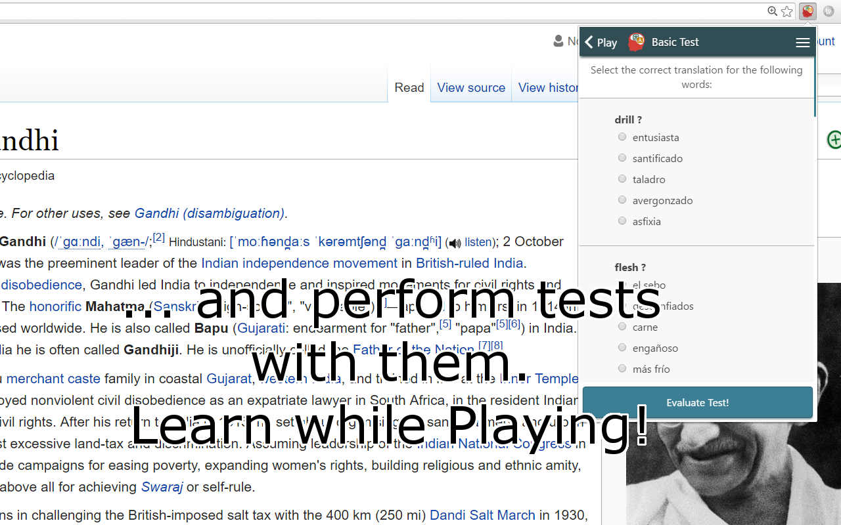This screenshot has height=525, width=841.
Task: Open the Gujarati language link
Action: coord(261,328)
